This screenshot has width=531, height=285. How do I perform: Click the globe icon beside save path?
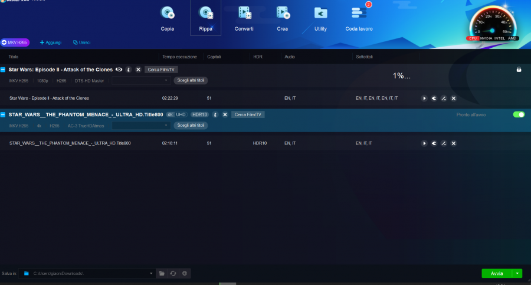coord(185,273)
